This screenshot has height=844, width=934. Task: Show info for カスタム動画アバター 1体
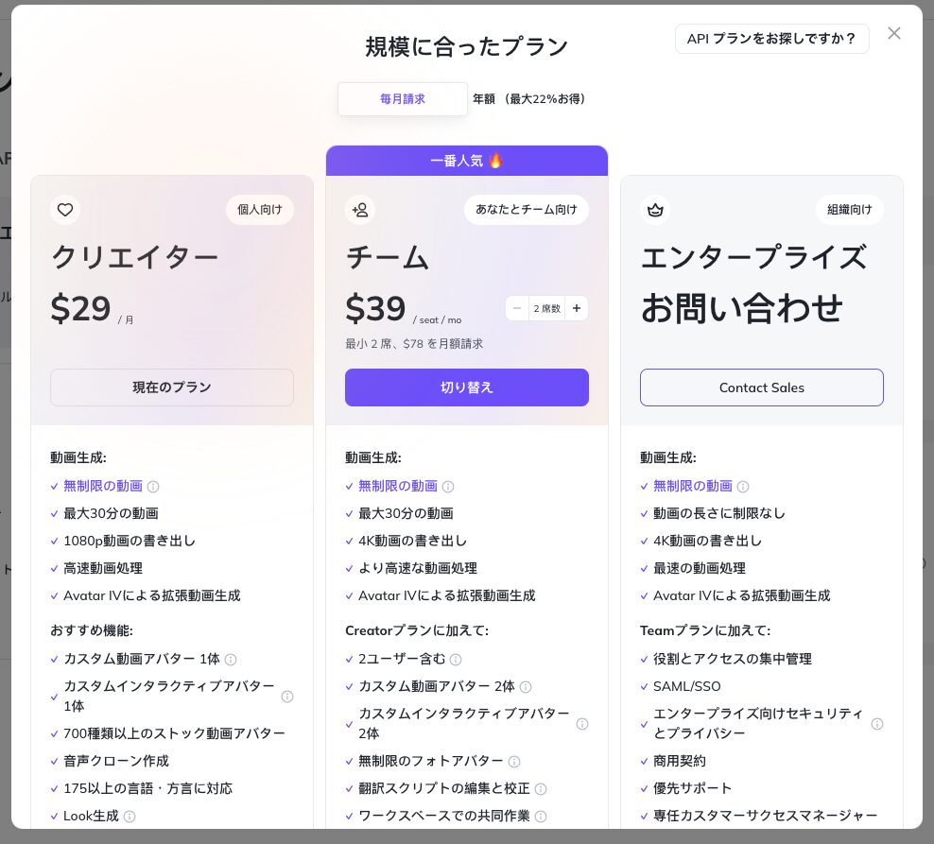click(231, 660)
